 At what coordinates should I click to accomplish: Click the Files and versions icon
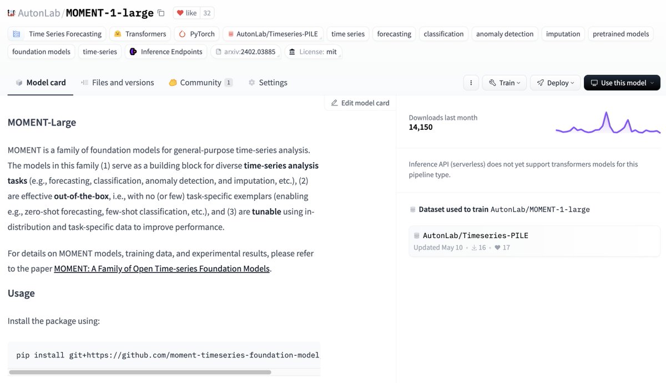[x=85, y=83]
